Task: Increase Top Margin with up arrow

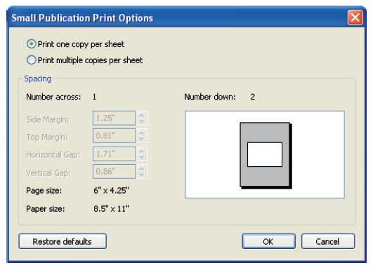Action: coord(142,133)
